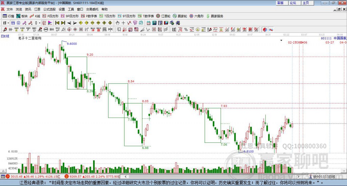Click the 6.8100 low price label
Screen dimensions: 347x186
tap(248, 152)
